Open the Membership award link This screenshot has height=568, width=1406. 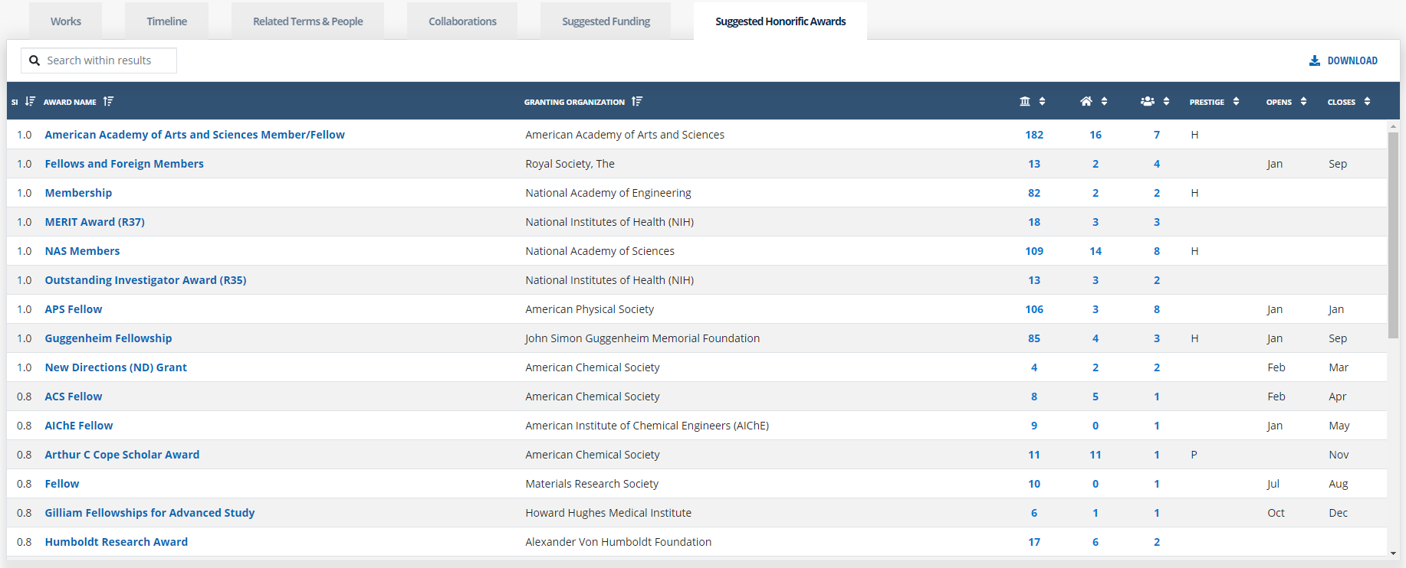tap(78, 193)
